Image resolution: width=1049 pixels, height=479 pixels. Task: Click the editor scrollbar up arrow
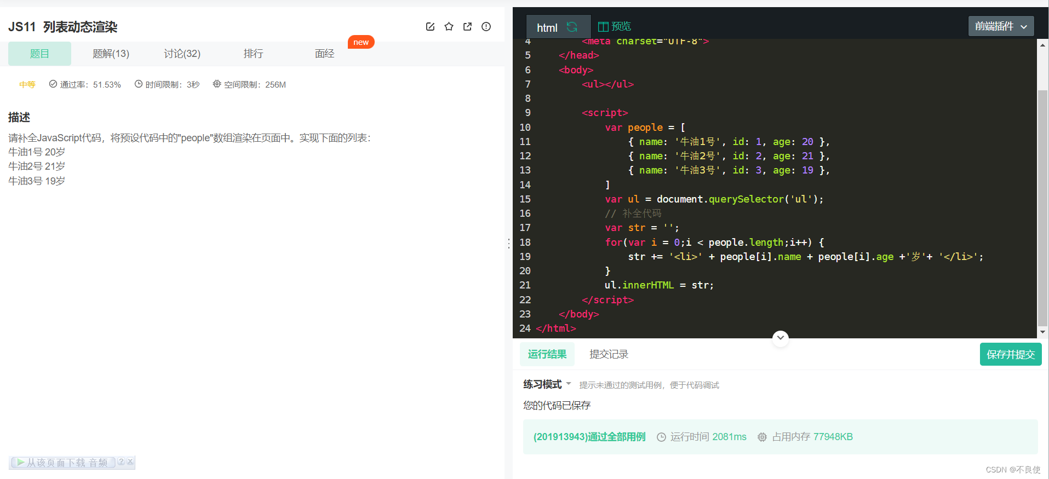(1042, 45)
